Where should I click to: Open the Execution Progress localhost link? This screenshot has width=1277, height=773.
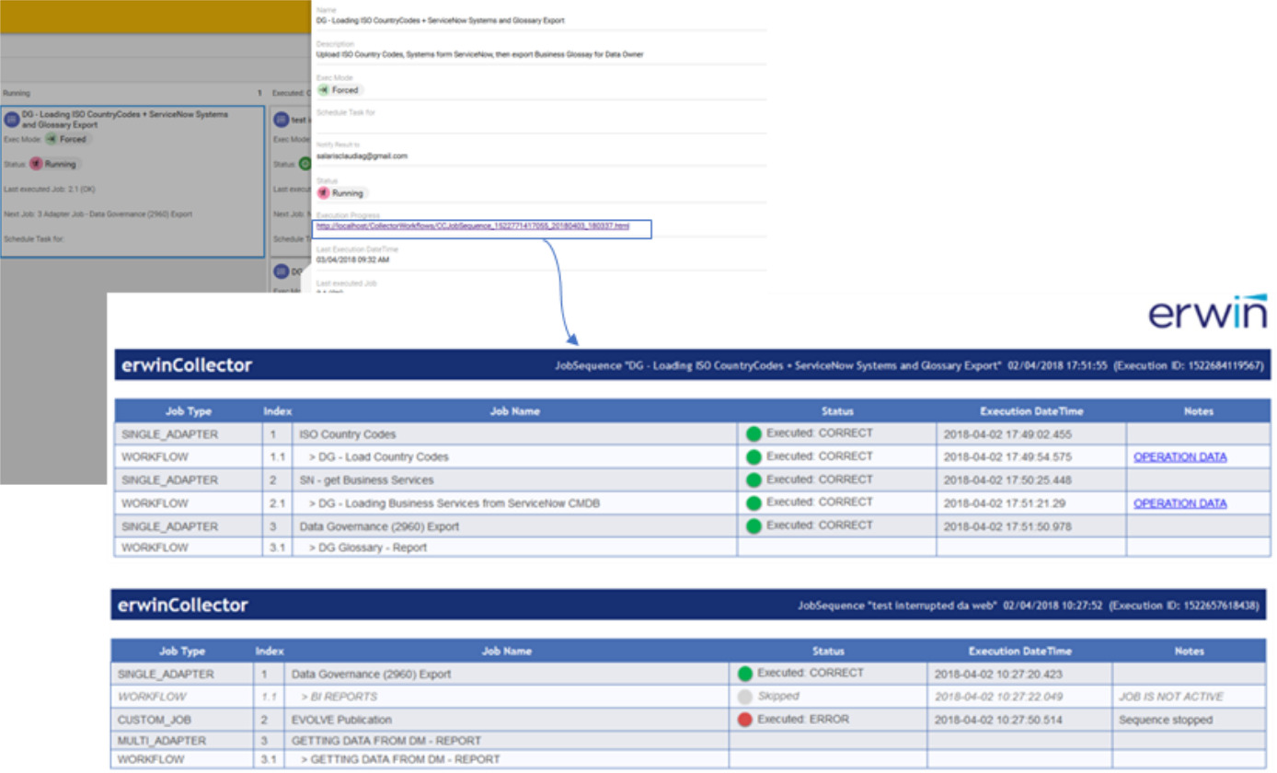tap(472, 226)
